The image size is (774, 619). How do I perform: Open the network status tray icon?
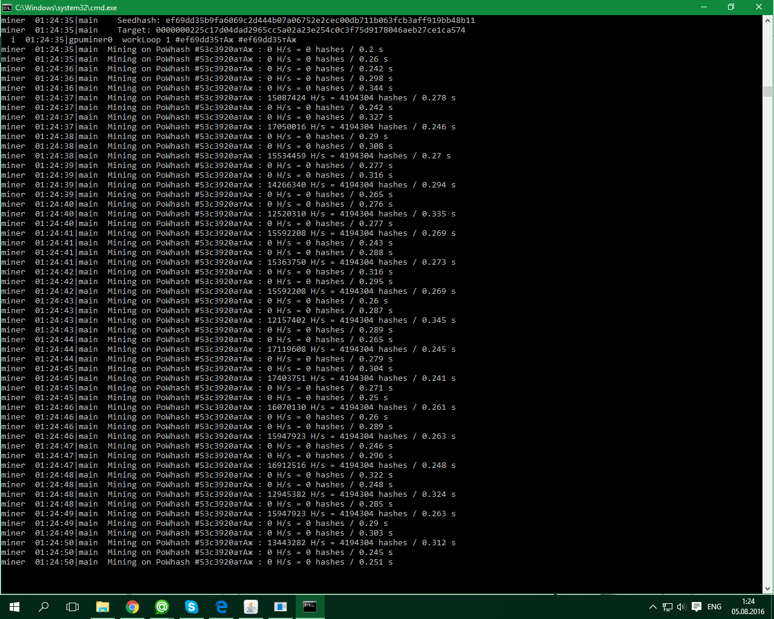click(x=667, y=607)
